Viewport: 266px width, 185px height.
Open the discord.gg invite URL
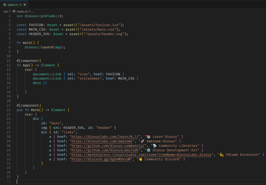[x=100, y=159]
